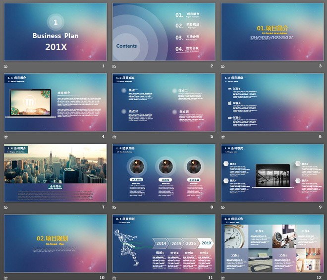Play transition using star below slide 9
Image resolution: width=327 pixels, height=280 pixels.
pyautogui.click(x=223, y=207)
